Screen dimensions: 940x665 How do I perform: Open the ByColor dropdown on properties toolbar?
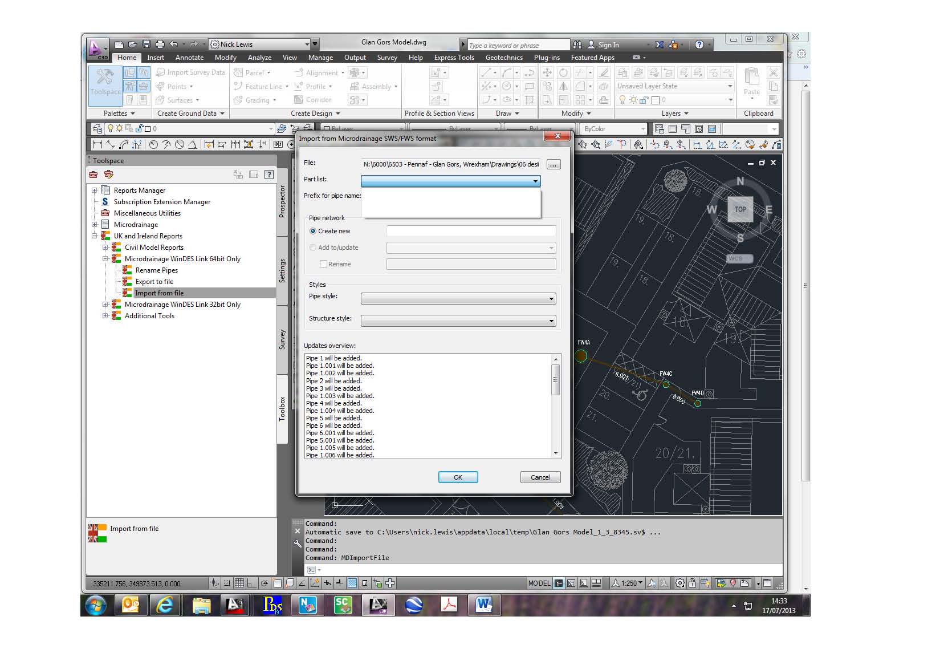click(615, 129)
